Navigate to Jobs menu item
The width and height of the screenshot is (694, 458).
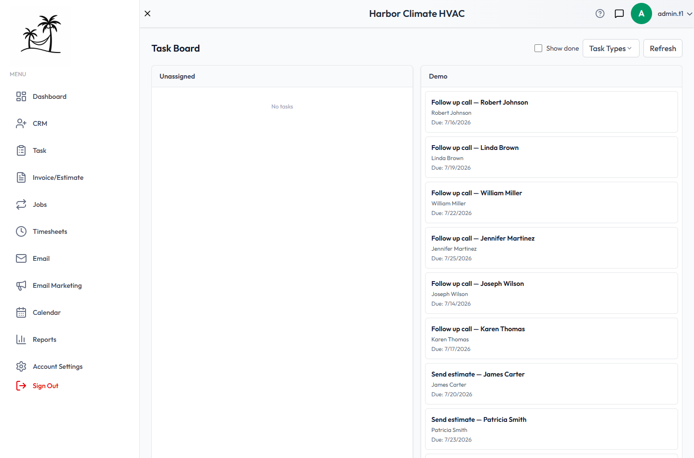click(x=40, y=204)
